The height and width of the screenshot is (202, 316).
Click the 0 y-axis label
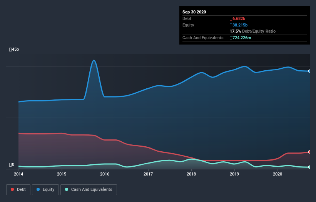click(x=12, y=165)
